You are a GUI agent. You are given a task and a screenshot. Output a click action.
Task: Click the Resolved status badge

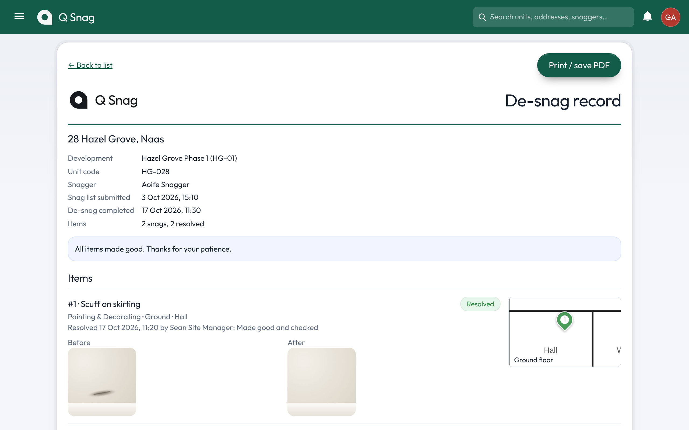[480, 304]
